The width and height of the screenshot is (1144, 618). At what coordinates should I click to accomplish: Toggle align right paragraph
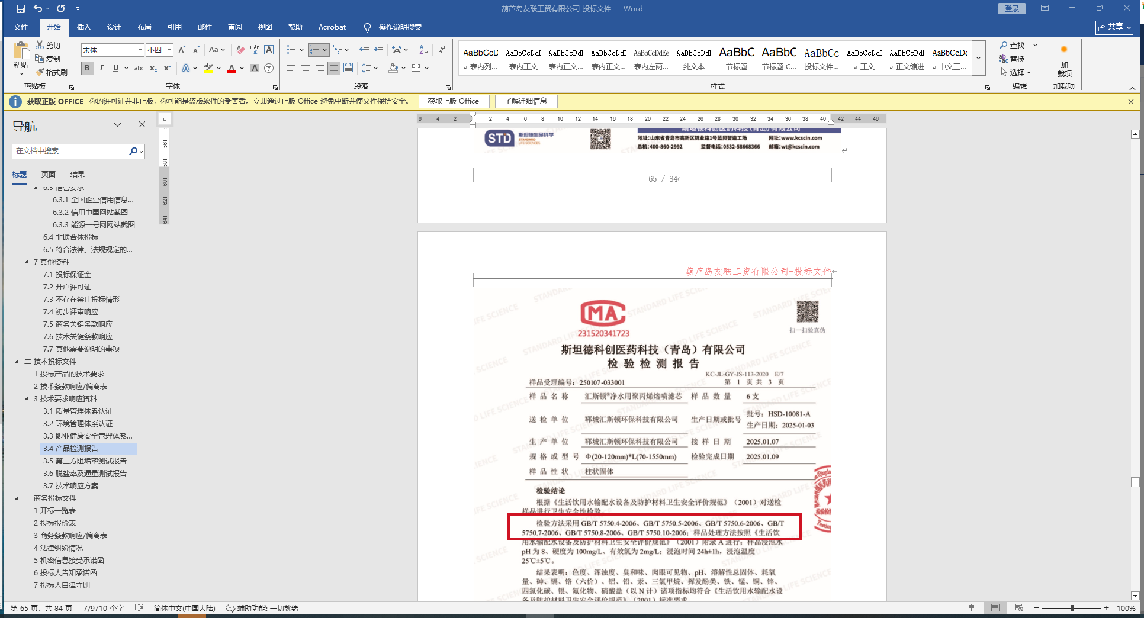tap(319, 68)
